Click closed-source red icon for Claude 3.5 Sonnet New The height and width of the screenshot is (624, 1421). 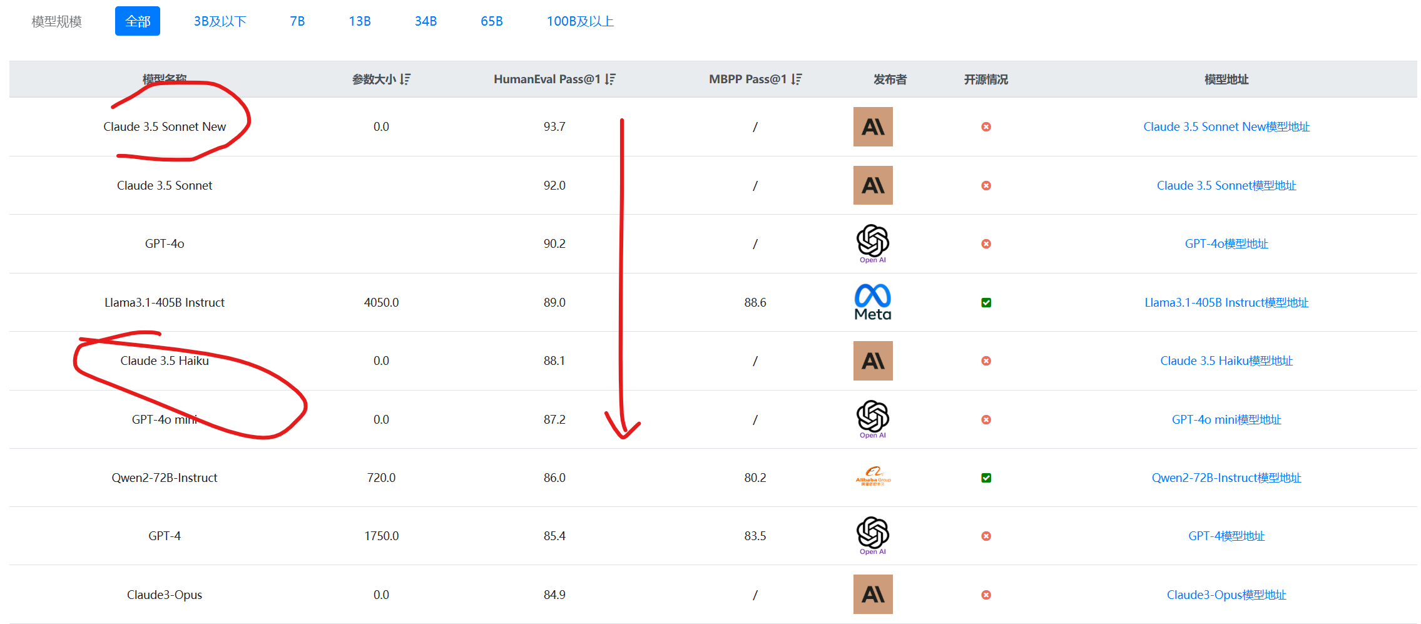[x=986, y=127]
